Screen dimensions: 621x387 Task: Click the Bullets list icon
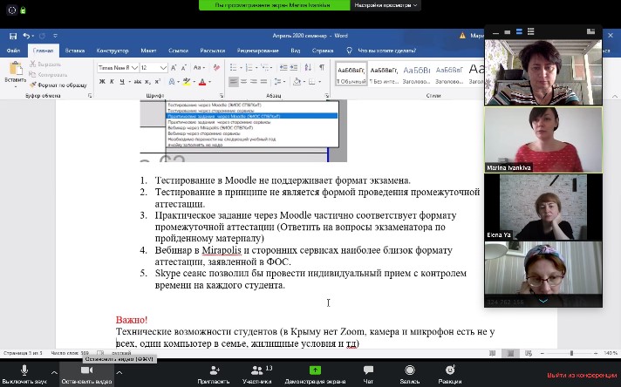233,68
